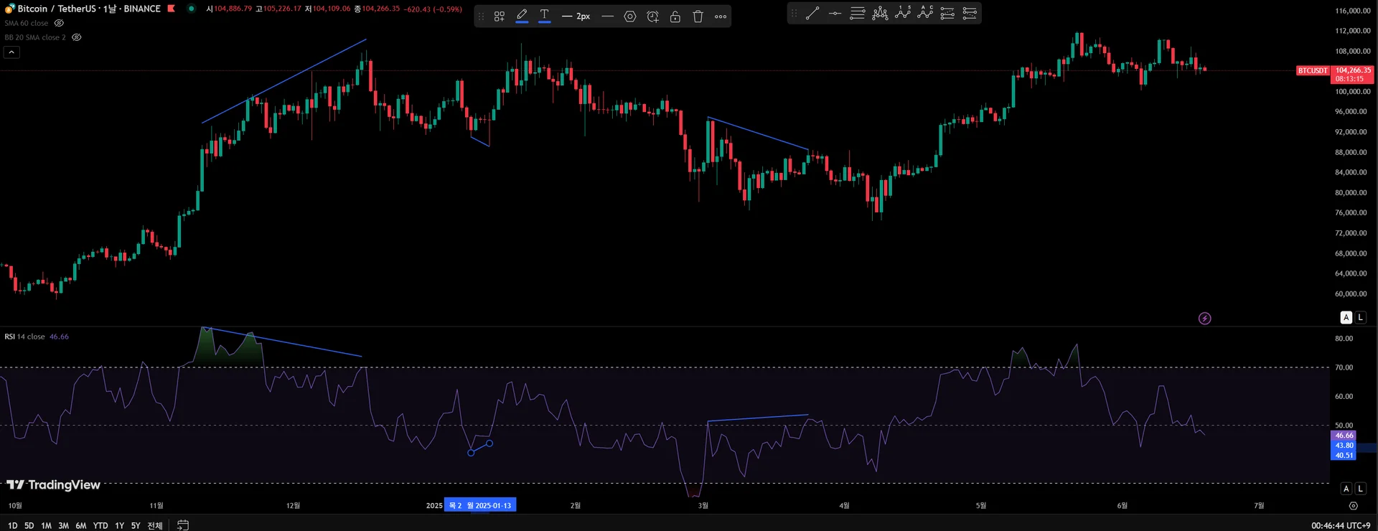The image size is (1378, 531).
Task: Delete the drawing with the trash icon
Action: [698, 16]
